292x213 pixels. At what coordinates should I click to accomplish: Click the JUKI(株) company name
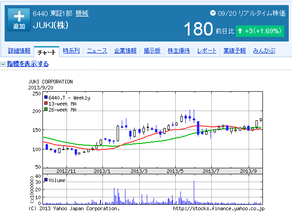(x=51, y=25)
